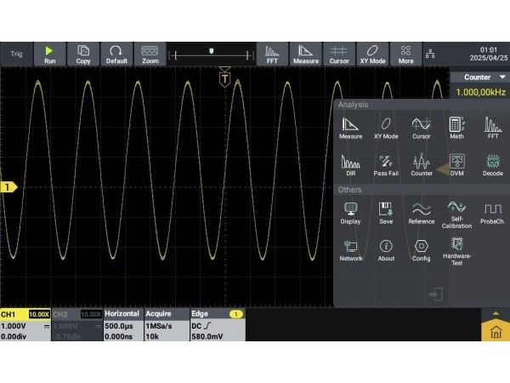Open FFT from the top toolbar
This screenshot has height=383, width=510.
point(272,54)
